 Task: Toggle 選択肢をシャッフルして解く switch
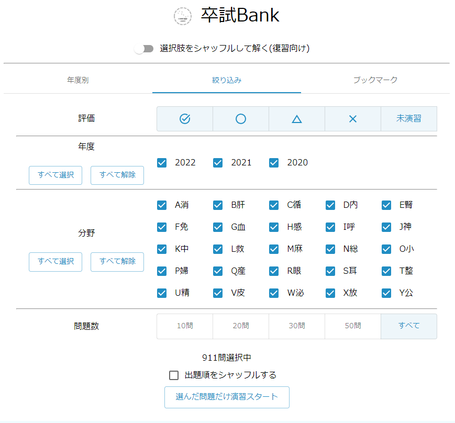pyautogui.click(x=144, y=49)
